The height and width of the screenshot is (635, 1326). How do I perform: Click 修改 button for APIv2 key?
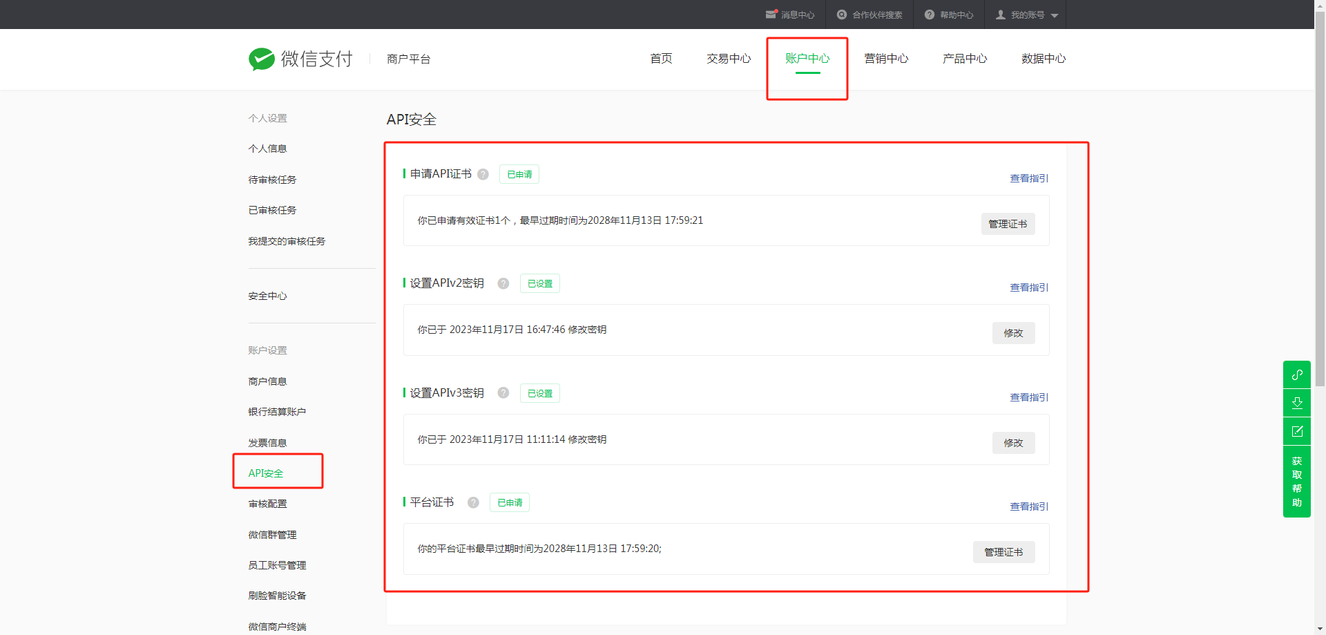point(1013,333)
